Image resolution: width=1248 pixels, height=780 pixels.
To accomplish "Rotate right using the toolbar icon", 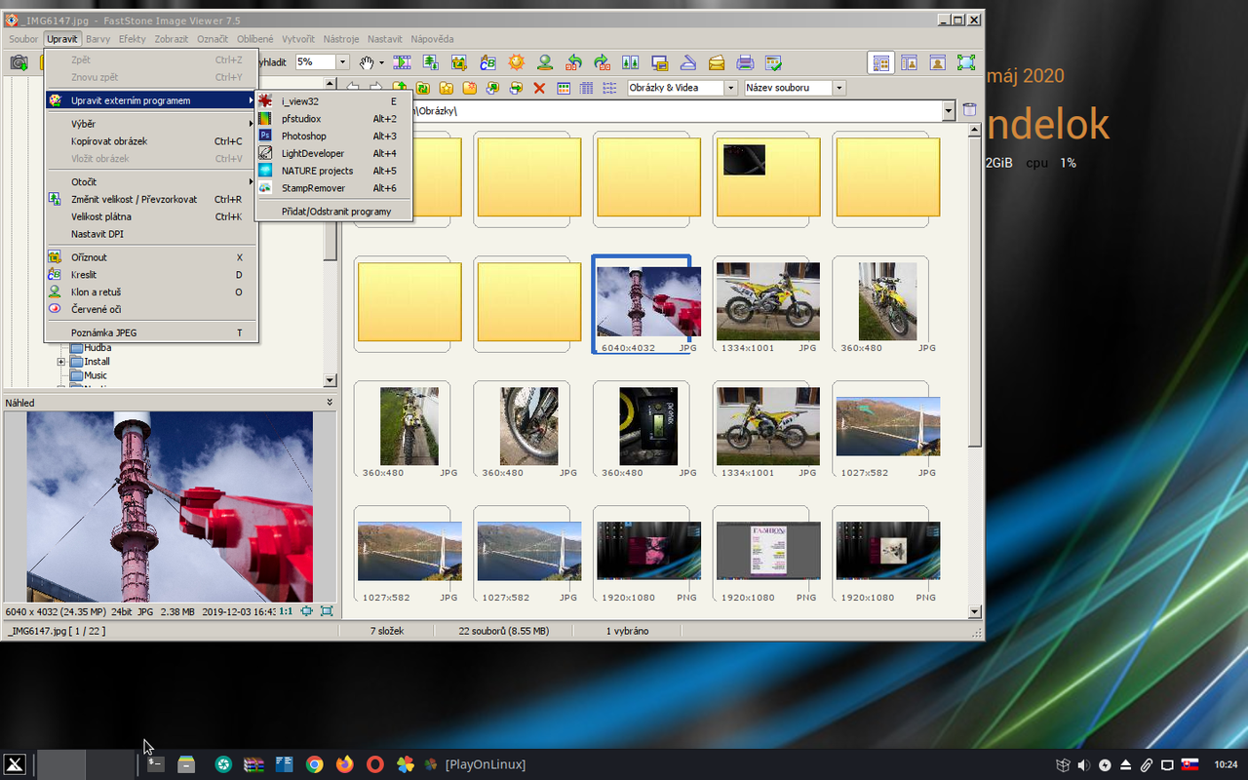I will coord(602,62).
